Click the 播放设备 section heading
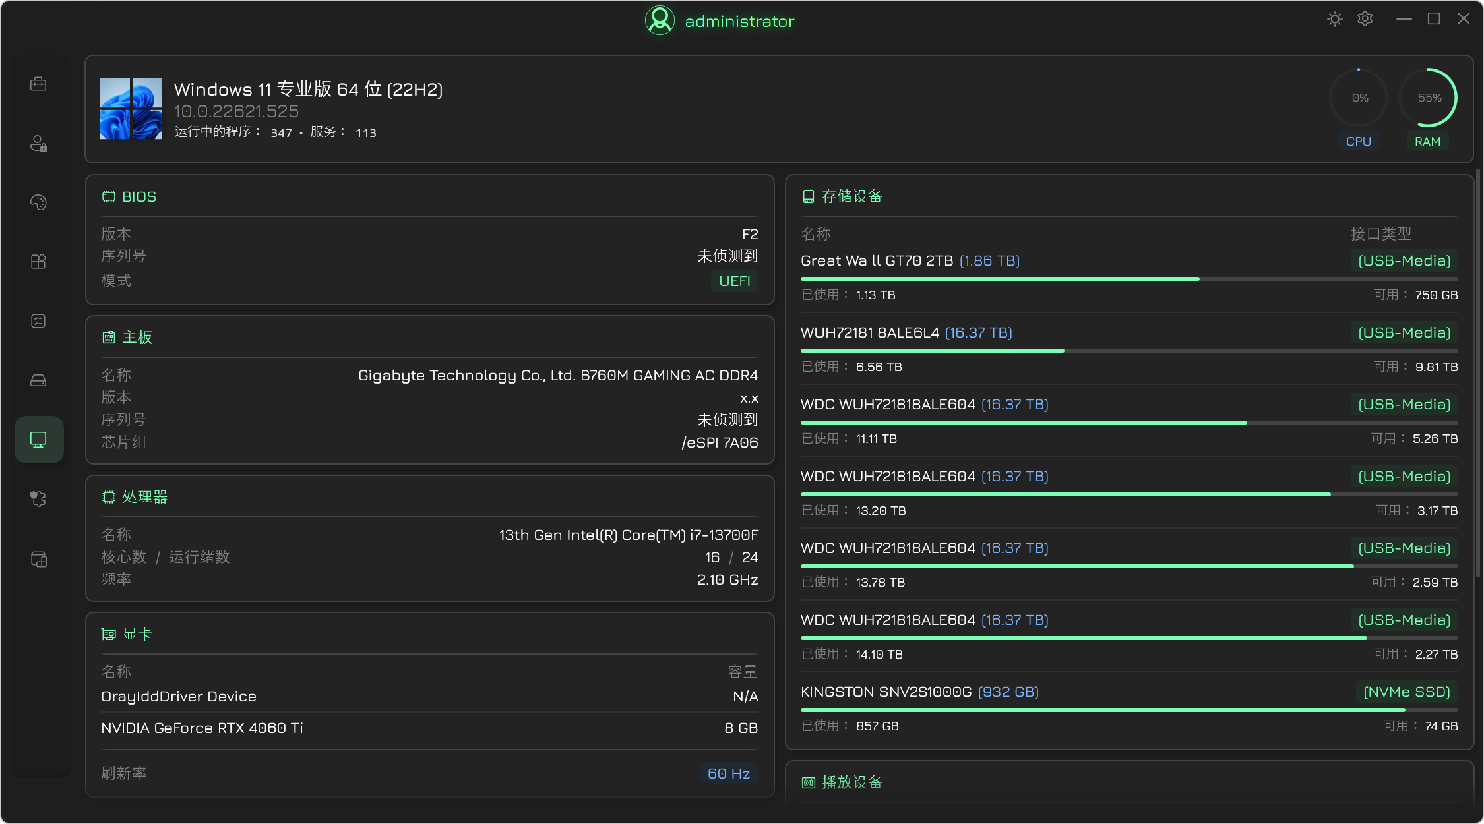The width and height of the screenshot is (1484, 824). coord(851,782)
